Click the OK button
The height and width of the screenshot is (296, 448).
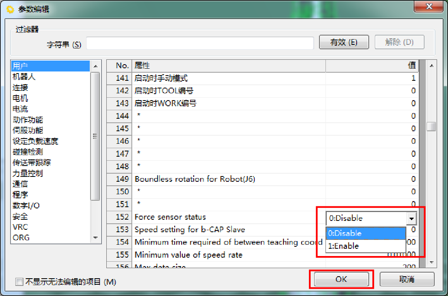[341, 279]
